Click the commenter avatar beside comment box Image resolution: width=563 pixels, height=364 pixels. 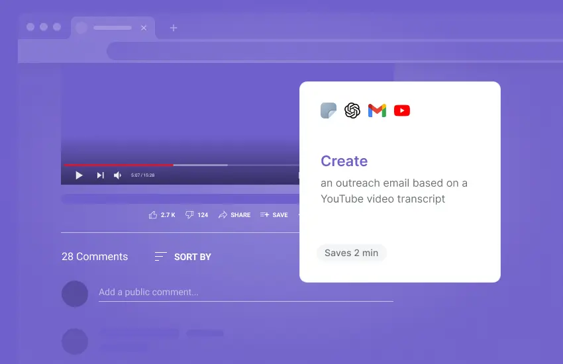click(x=75, y=294)
